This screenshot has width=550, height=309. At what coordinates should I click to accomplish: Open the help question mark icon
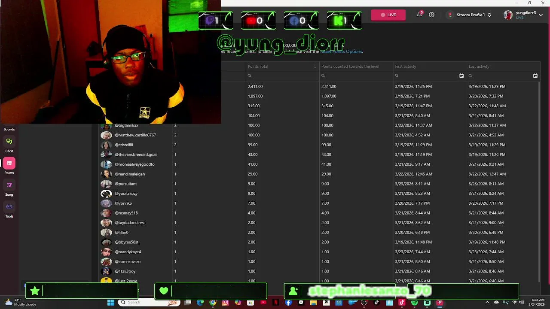(432, 15)
